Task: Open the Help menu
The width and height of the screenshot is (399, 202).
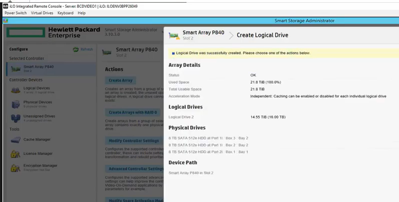Action: [82, 13]
